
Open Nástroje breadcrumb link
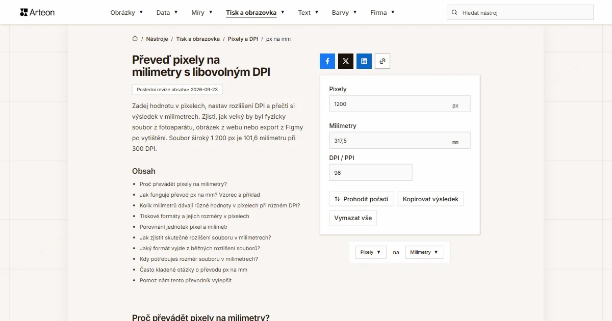[x=157, y=39]
